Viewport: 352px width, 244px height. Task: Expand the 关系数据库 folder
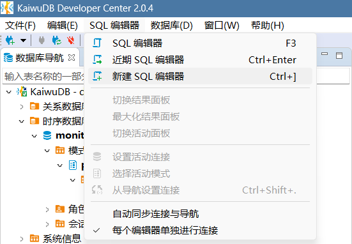22,107
